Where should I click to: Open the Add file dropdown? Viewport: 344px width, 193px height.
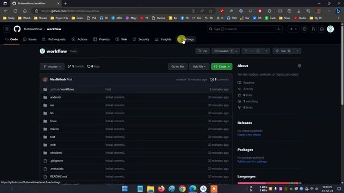tap(199, 66)
